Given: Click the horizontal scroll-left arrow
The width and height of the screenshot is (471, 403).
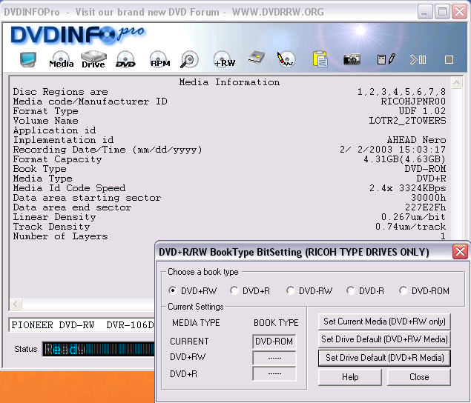Looking at the screenshot, I should click(16, 304).
